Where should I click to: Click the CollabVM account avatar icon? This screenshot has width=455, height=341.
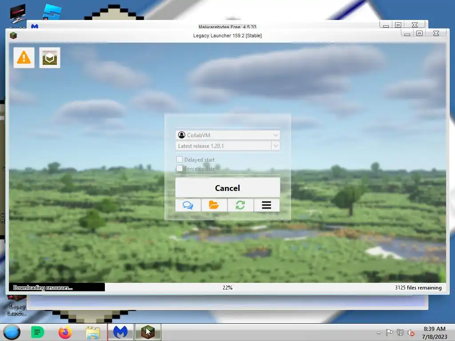pyautogui.click(x=182, y=135)
